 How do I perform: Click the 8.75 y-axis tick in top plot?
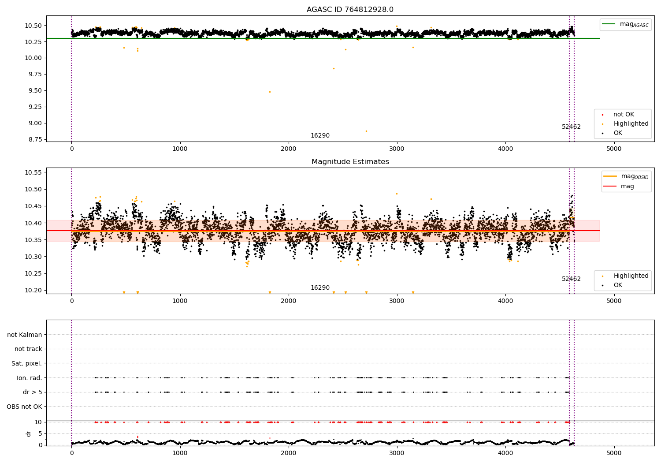35,139
